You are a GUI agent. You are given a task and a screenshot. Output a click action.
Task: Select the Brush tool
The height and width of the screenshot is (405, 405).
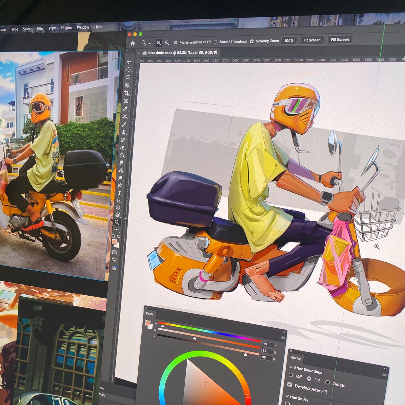point(124,124)
